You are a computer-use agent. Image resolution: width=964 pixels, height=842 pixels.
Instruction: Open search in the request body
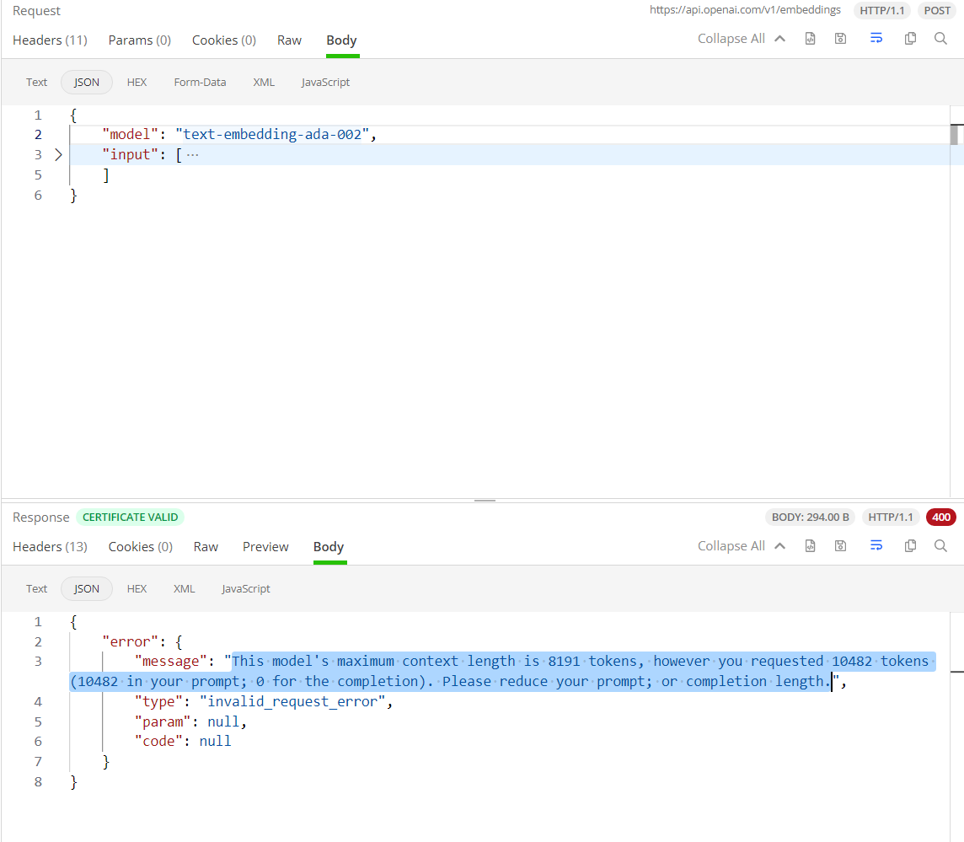[940, 39]
